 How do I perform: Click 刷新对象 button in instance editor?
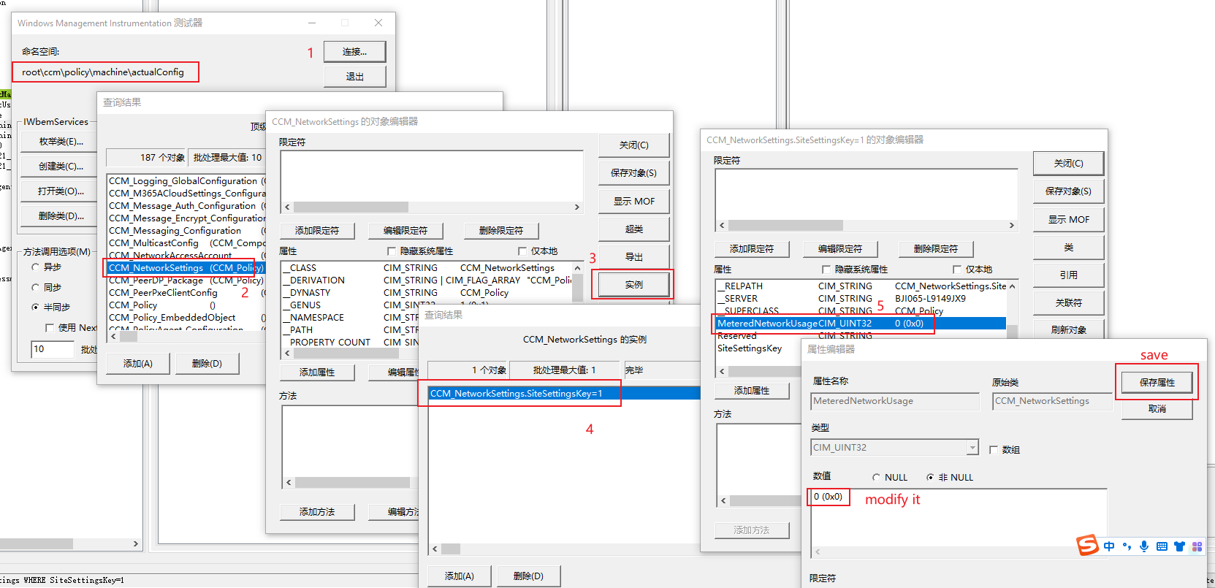click(1068, 330)
